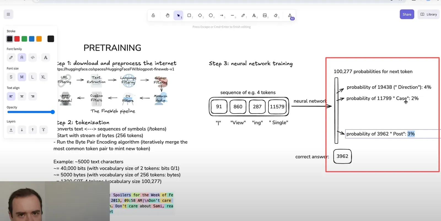Click the send to back layer icon

pos(11,130)
